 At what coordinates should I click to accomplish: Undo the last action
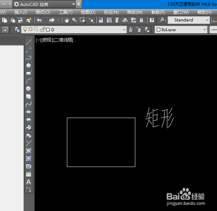click(39, 20)
